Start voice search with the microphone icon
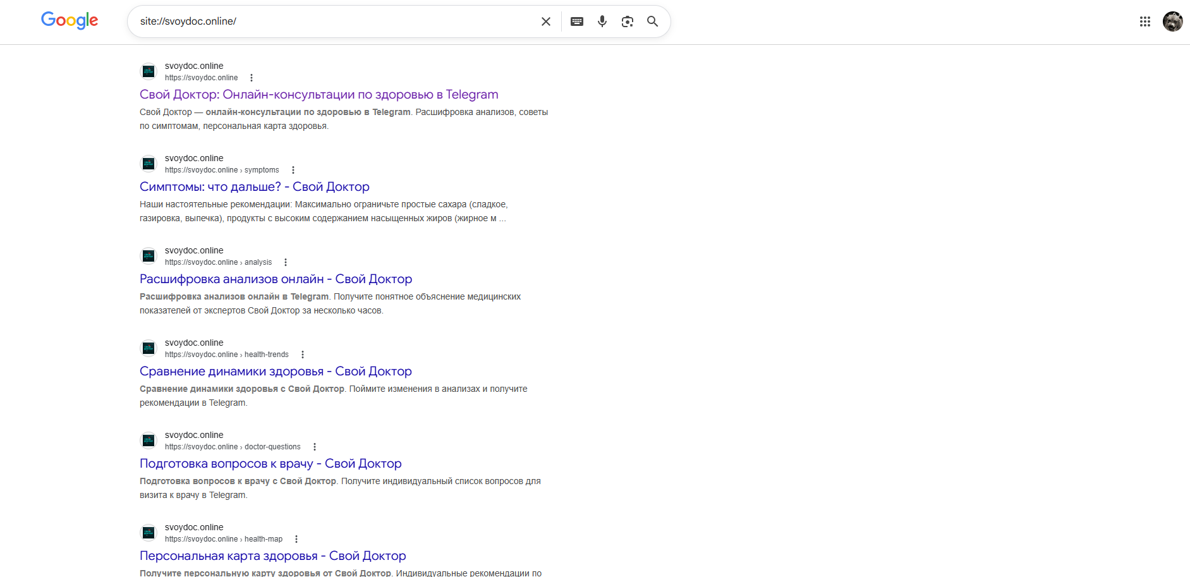The image size is (1190, 577). click(602, 21)
